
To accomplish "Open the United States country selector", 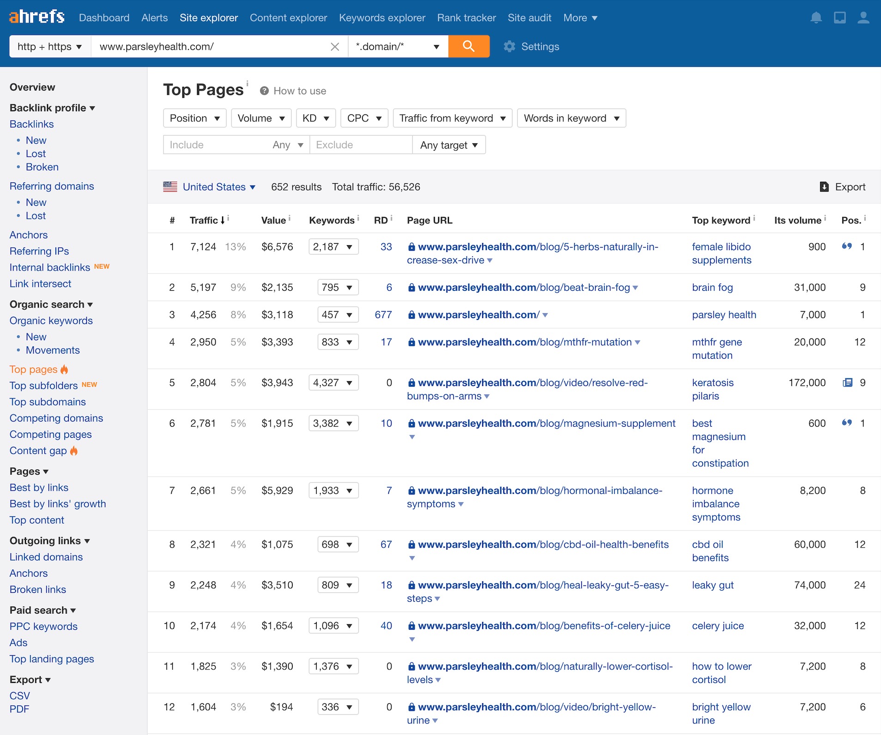I will pos(219,187).
